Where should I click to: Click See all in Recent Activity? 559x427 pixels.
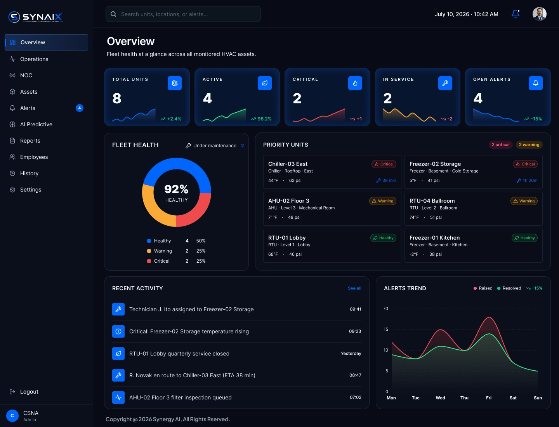coord(354,288)
